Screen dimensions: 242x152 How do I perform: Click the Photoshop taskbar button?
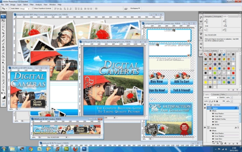coord(84,149)
